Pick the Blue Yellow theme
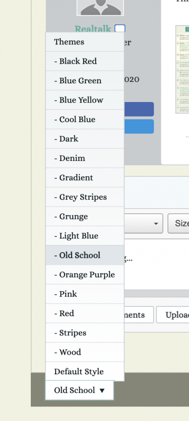Viewport: 189px width, 421px height. tap(85, 100)
